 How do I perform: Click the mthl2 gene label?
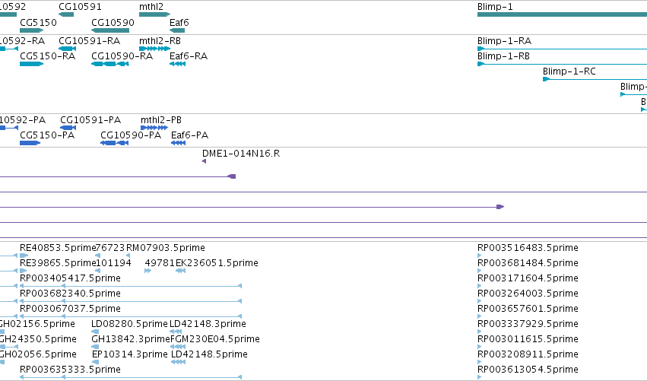pos(151,7)
